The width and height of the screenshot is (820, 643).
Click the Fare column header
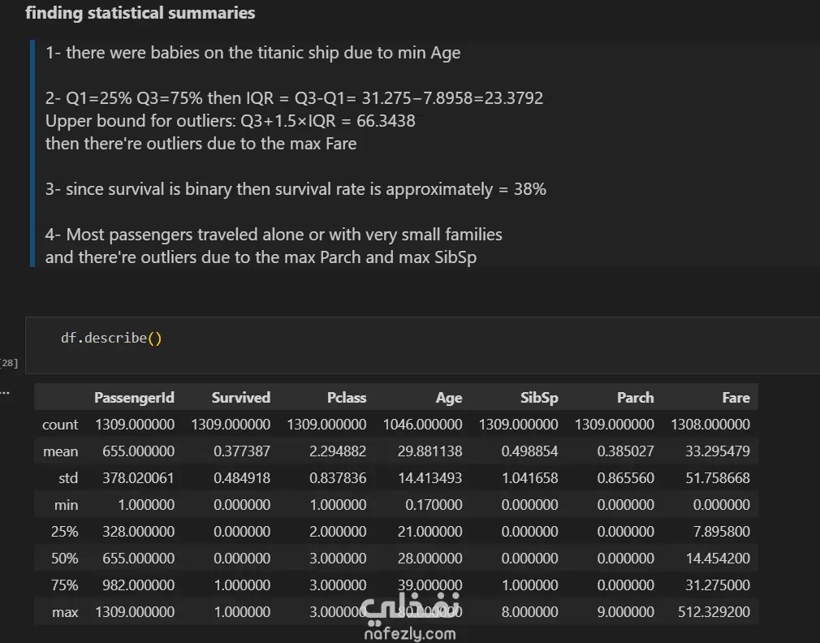click(x=736, y=398)
